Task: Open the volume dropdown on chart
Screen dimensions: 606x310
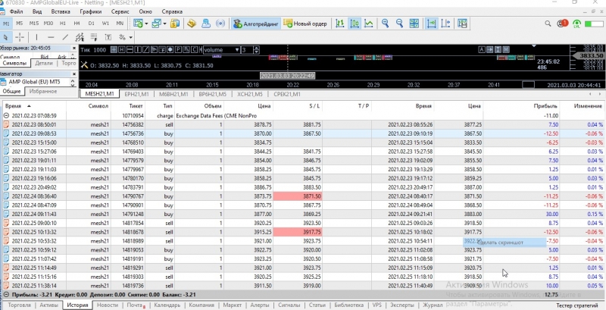Action: [x=236, y=50]
